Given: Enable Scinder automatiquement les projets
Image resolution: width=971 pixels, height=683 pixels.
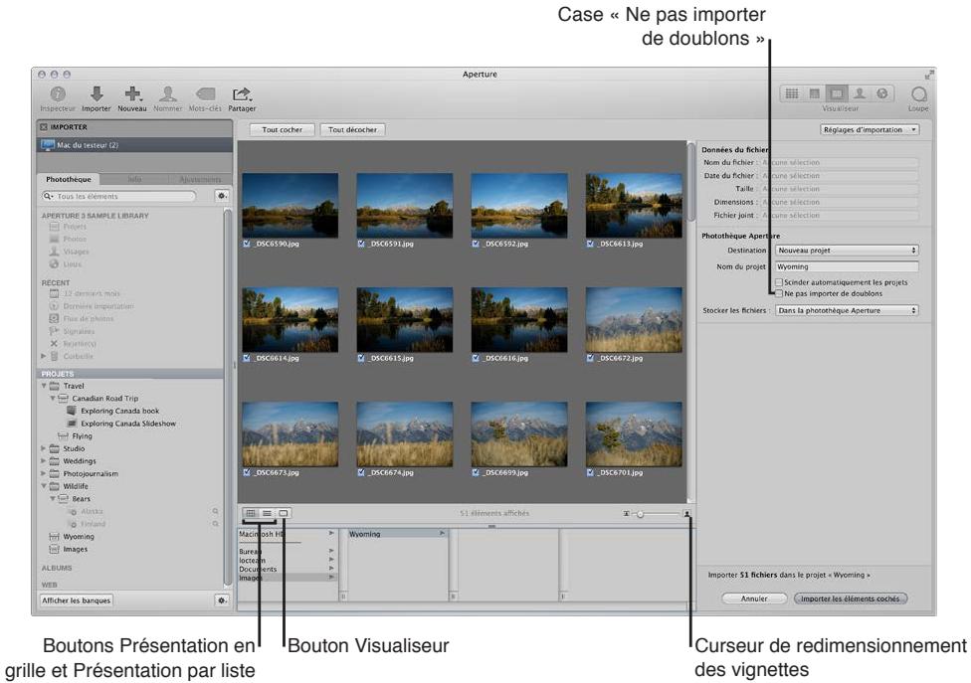Looking at the screenshot, I should (779, 282).
